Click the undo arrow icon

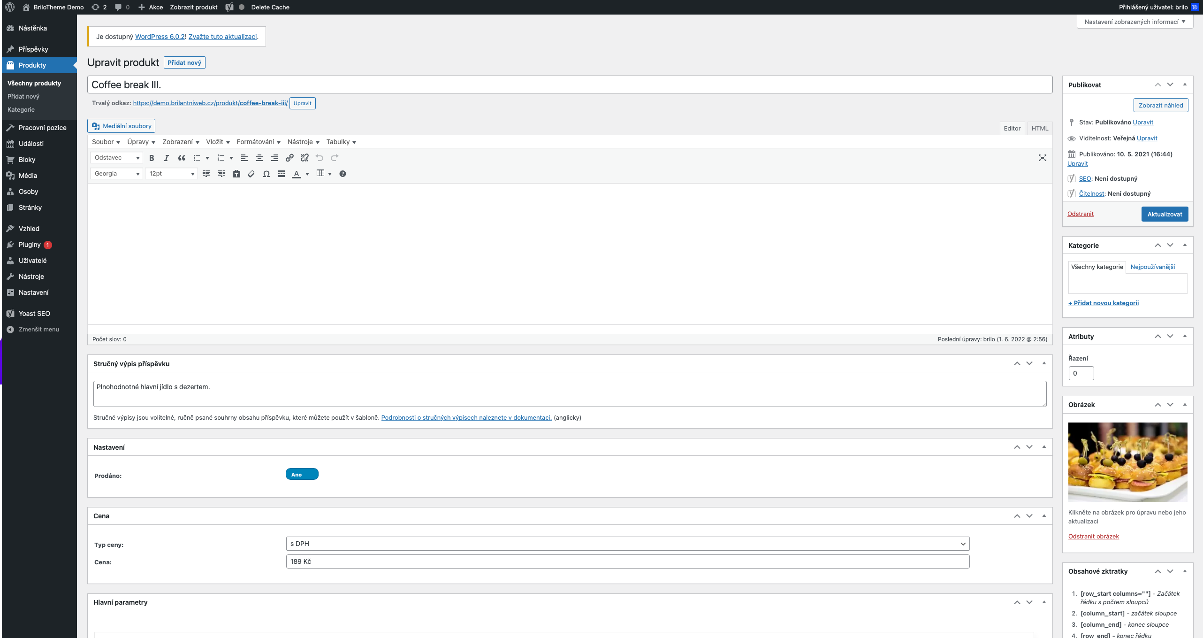320,158
